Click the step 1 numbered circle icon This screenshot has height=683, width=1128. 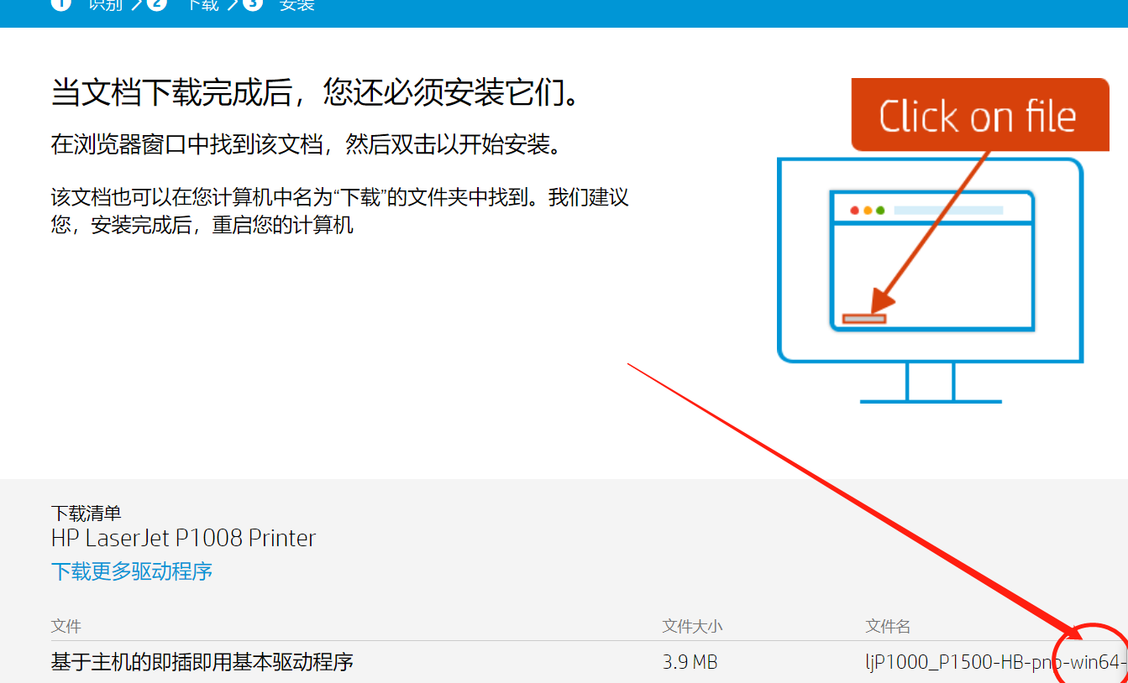tap(61, 5)
